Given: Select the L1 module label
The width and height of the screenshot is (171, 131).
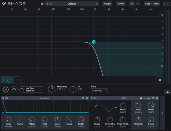Looking at the screenshot, I should [95, 98].
